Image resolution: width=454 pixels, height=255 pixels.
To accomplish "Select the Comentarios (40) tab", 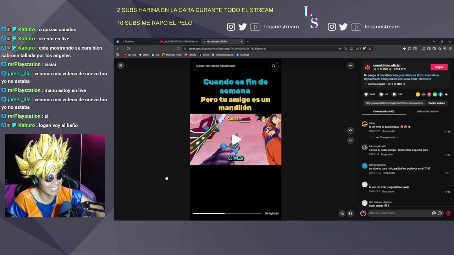I will coord(384,112).
